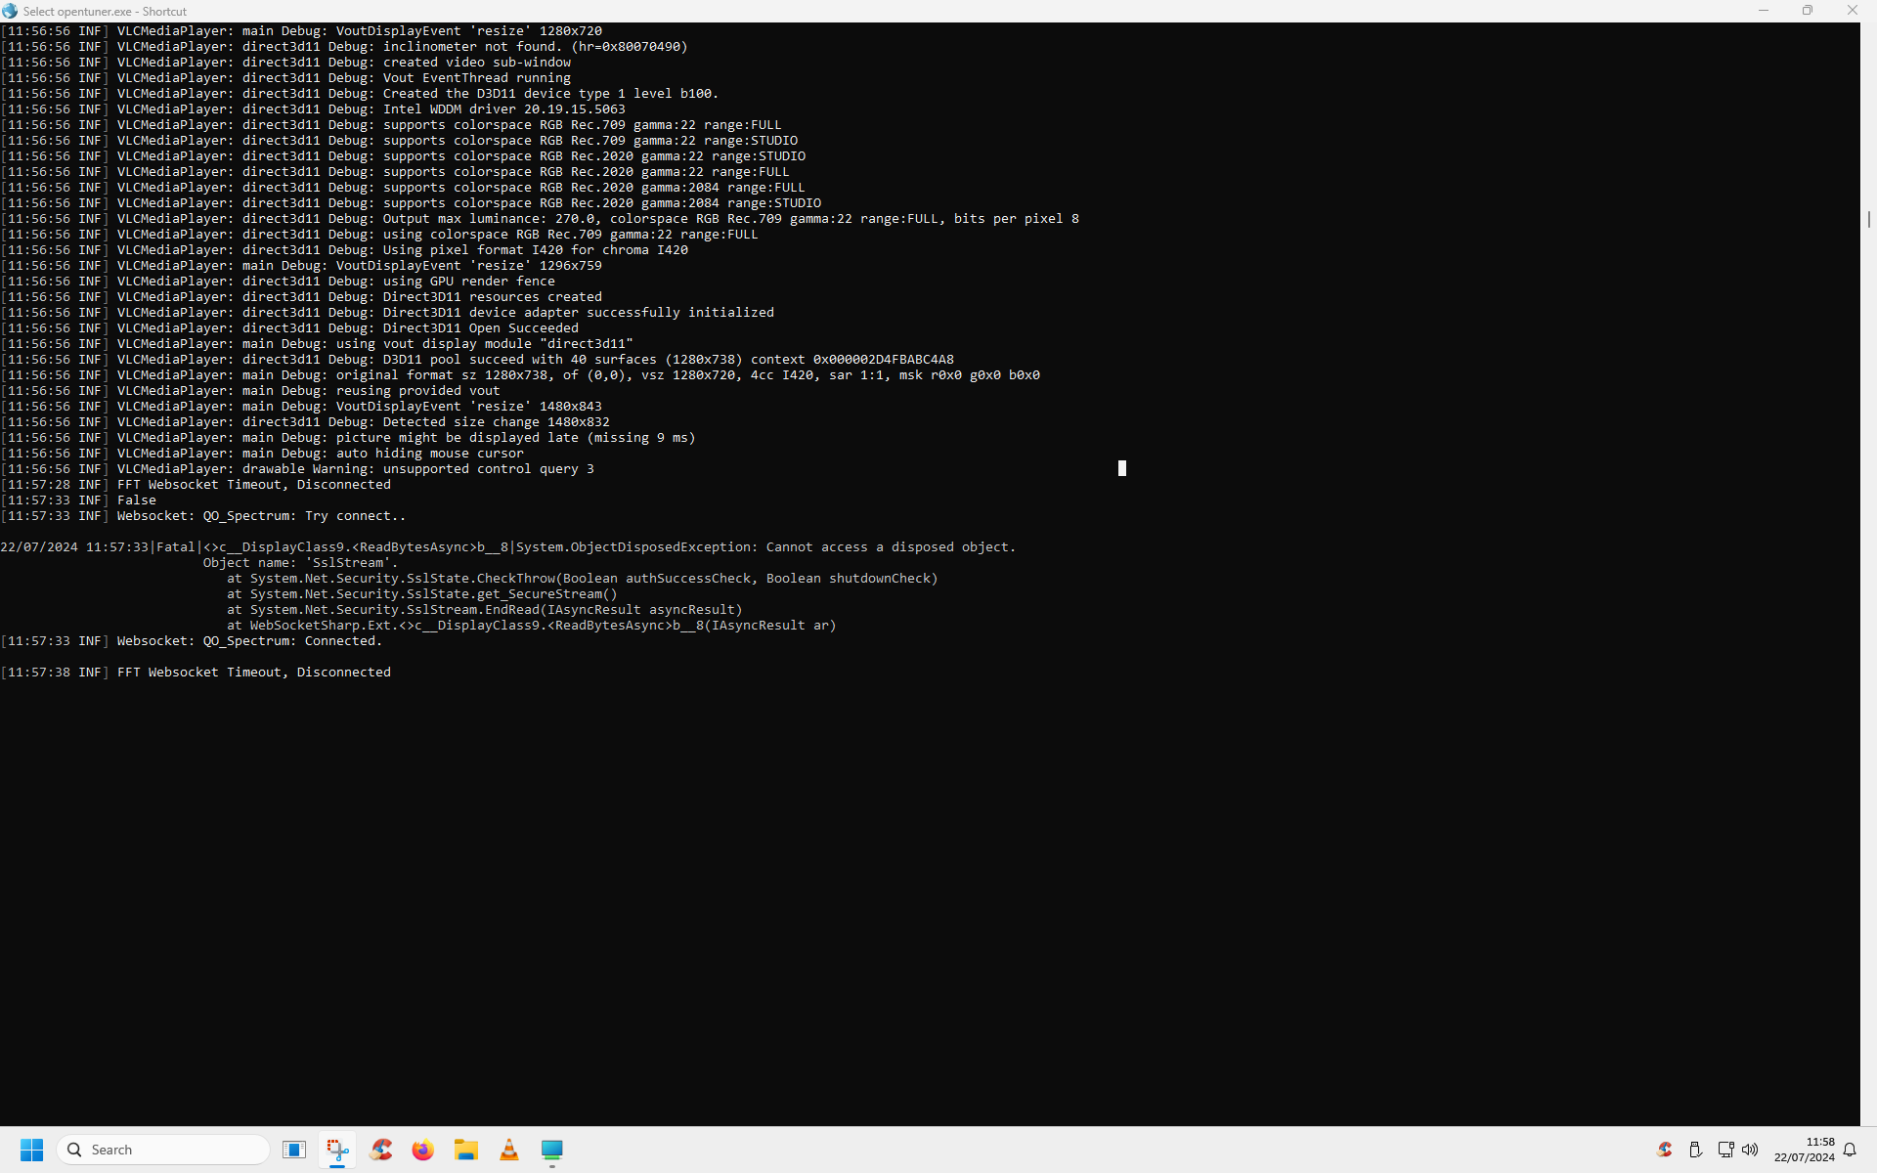The image size is (1877, 1173).
Task: Click the taskbar Search box
Action: click(x=163, y=1150)
